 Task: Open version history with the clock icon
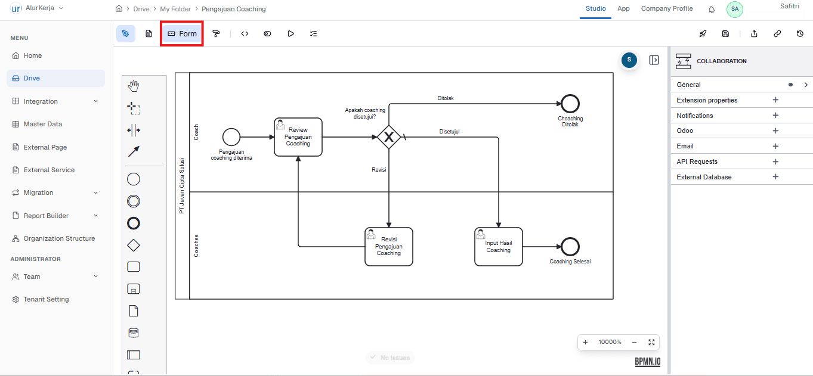pos(800,33)
